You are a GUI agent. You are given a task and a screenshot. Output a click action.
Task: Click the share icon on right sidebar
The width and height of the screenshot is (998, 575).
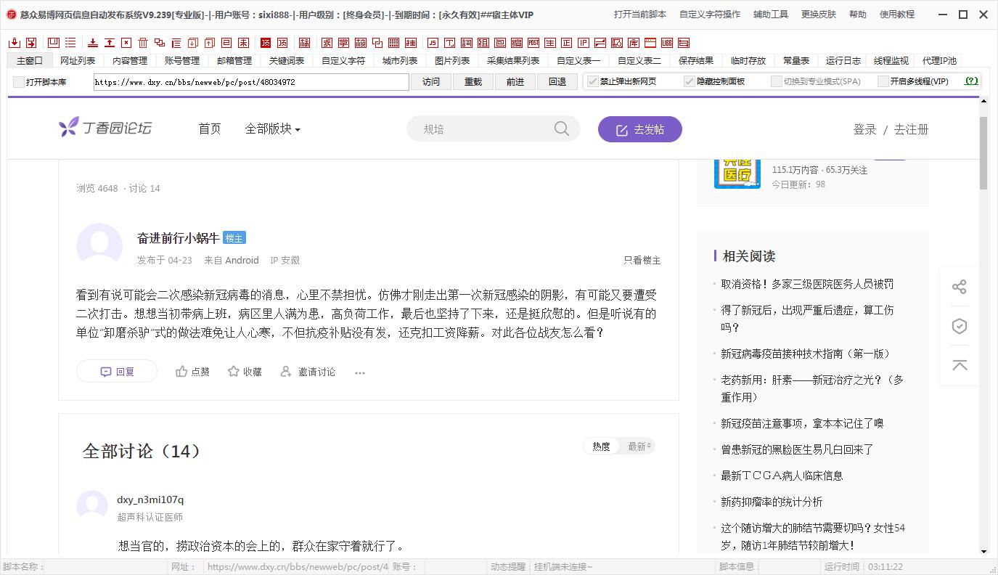tap(960, 287)
